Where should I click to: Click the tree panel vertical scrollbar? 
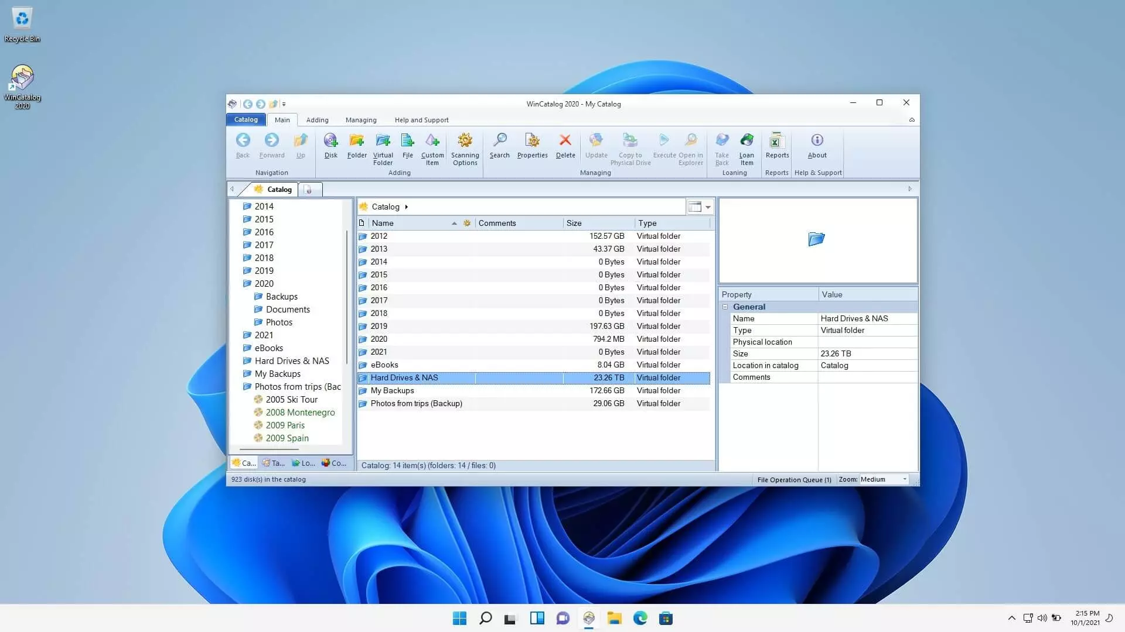point(347,297)
